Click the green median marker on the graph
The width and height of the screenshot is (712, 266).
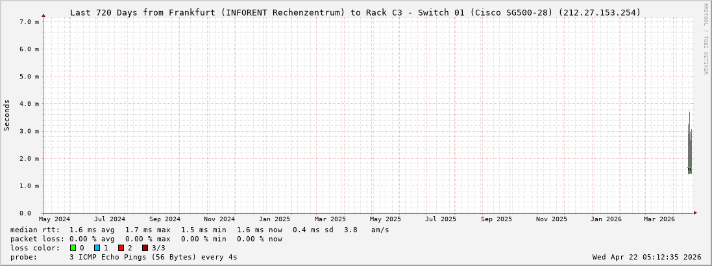point(689,169)
